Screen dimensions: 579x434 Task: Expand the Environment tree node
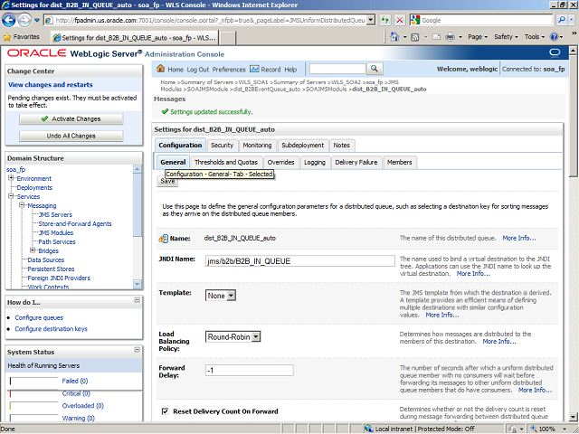point(12,178)
